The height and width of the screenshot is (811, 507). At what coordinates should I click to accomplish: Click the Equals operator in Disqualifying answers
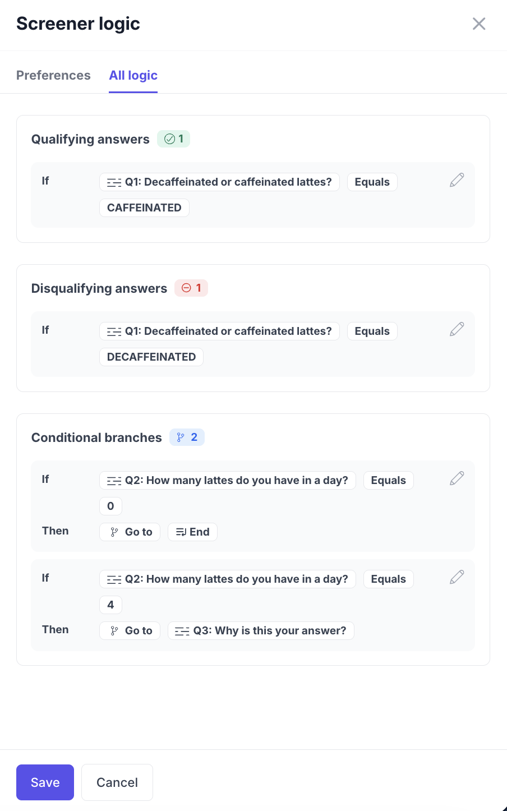[372, 331]
